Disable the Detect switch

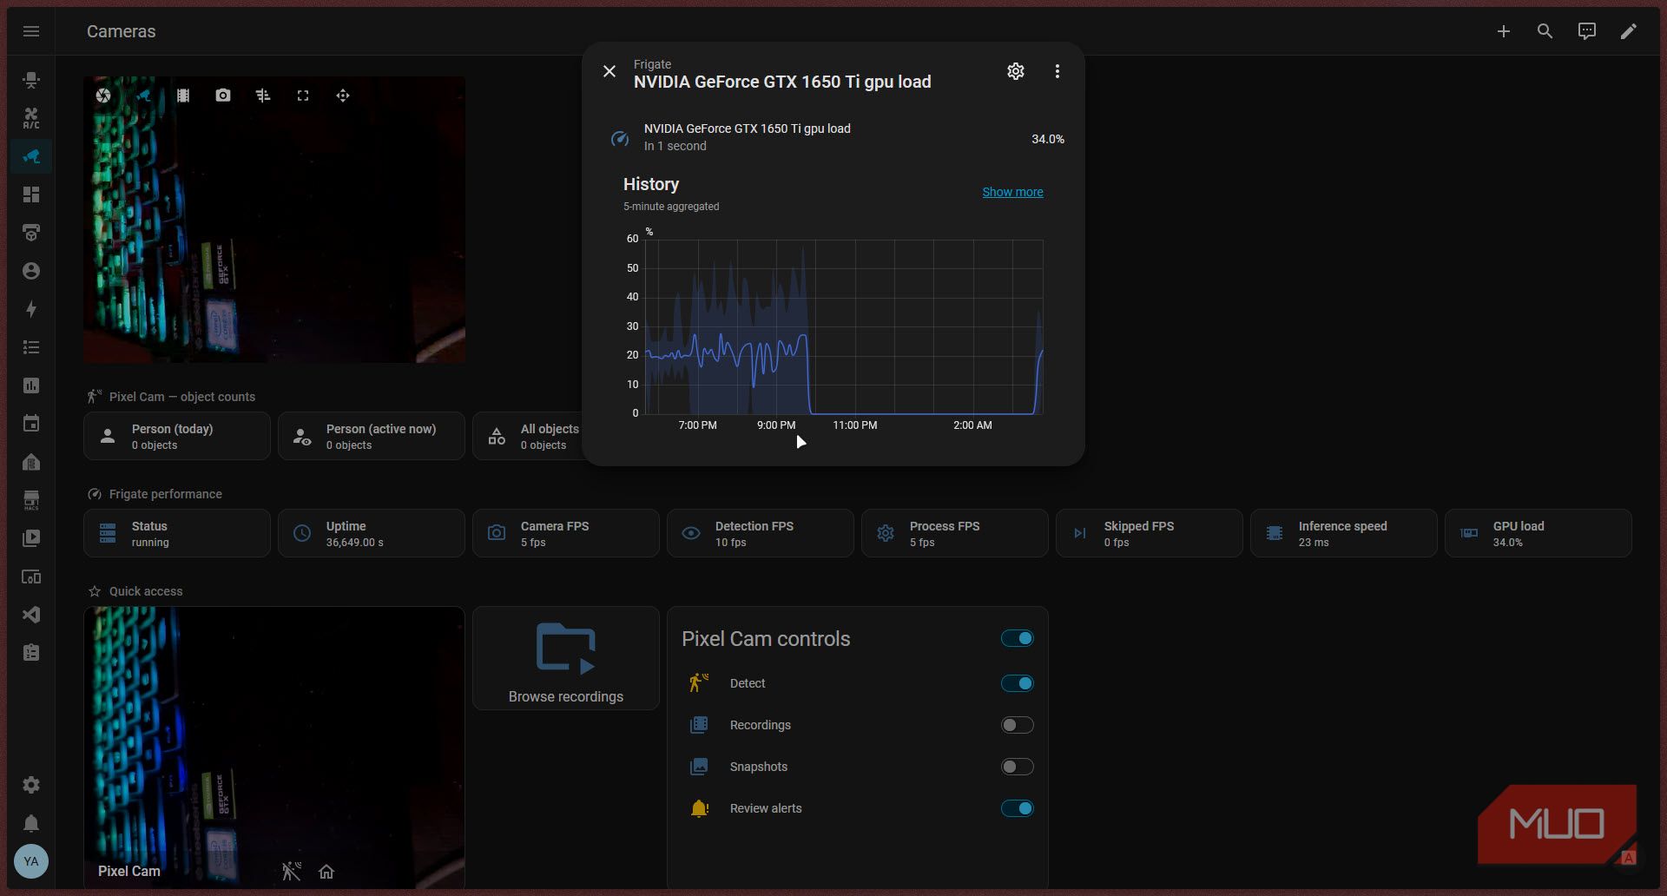(x=1017, y=683)
